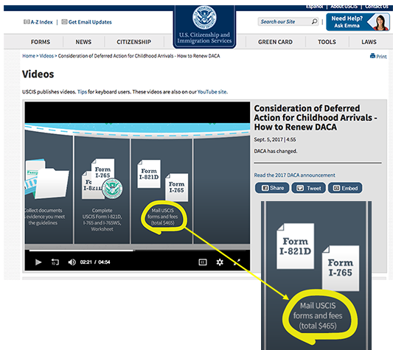Open the YouTube site link

[x=212, y=92]
